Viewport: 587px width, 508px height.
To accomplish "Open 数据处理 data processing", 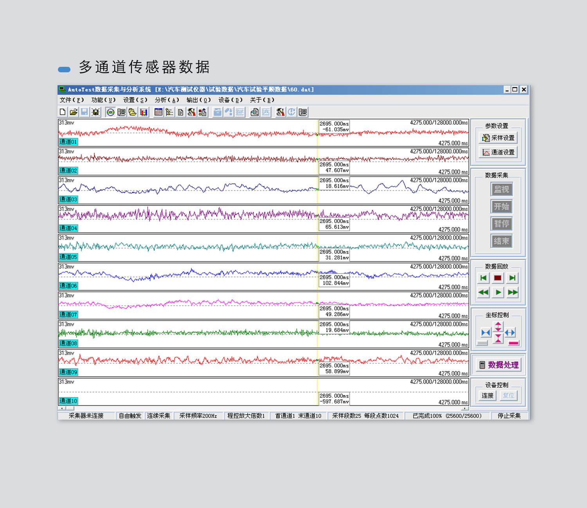I will click(x=499, y=365).
